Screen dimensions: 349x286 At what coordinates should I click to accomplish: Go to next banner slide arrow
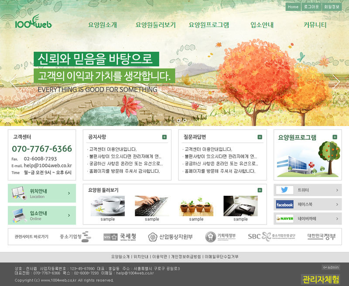(x=336, y=82)
